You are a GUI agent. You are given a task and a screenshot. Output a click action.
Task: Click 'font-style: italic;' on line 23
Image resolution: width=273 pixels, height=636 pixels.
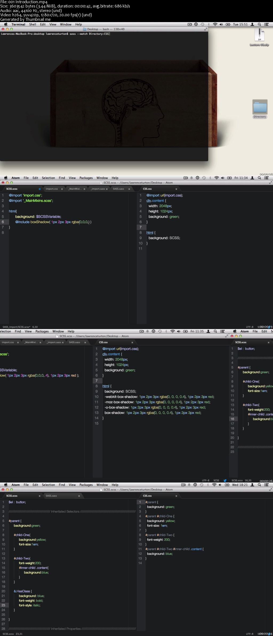pyautogui.click(x=29, y=605)
